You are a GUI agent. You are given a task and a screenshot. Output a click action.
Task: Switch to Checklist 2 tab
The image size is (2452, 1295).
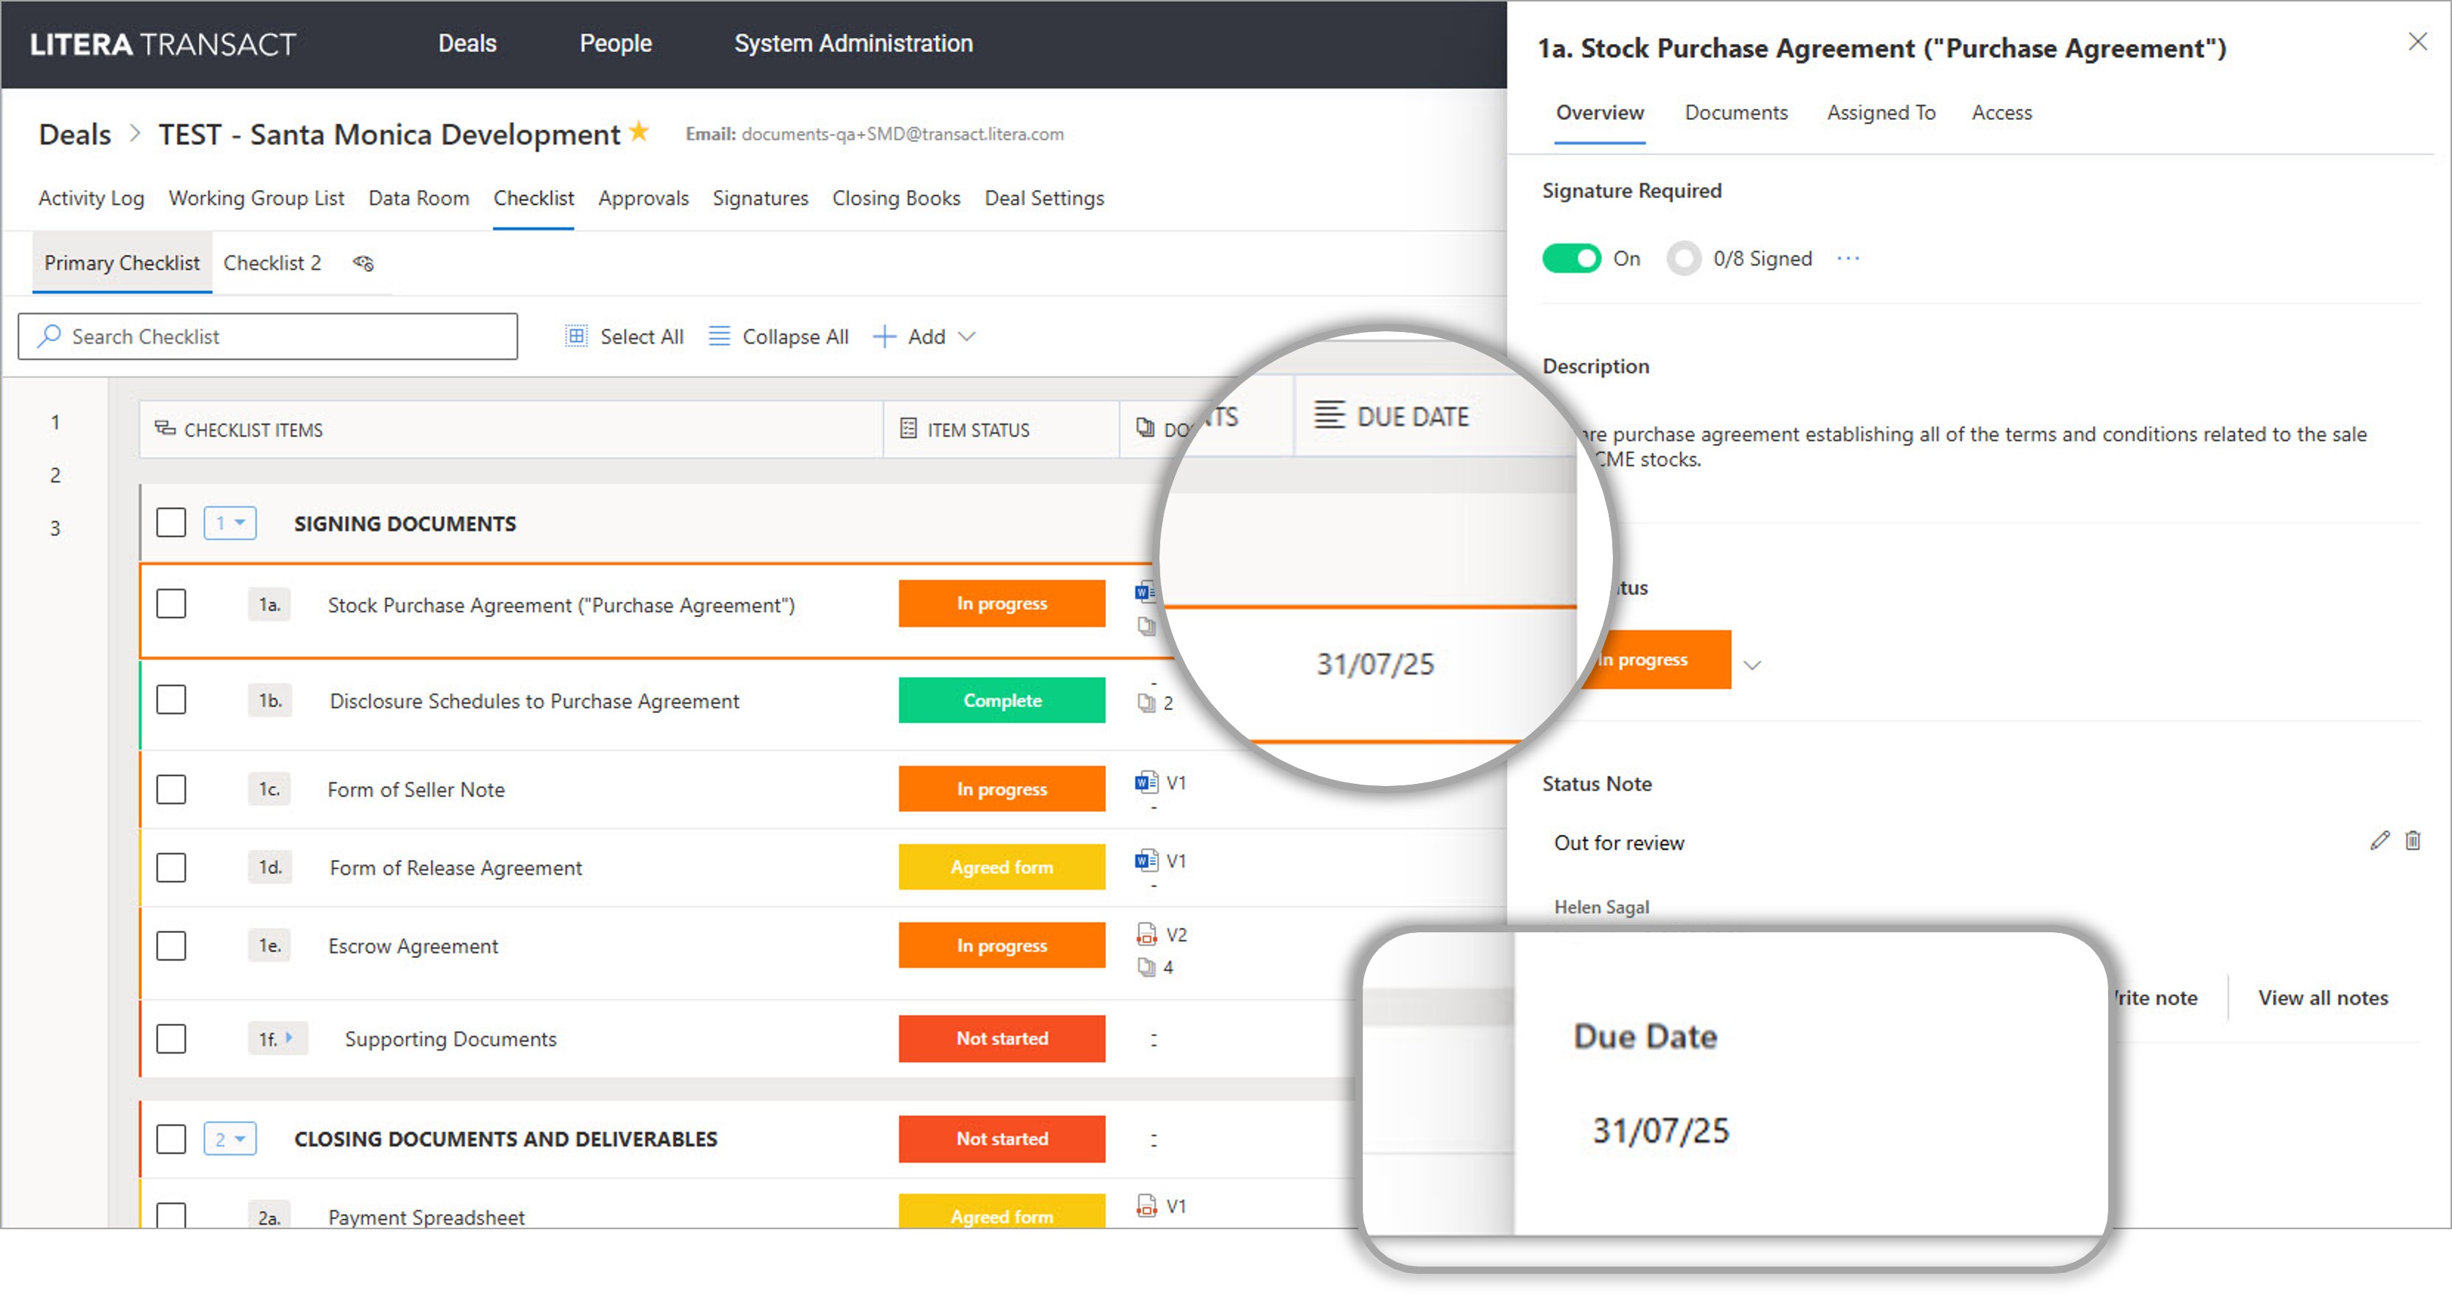point(272,263)
